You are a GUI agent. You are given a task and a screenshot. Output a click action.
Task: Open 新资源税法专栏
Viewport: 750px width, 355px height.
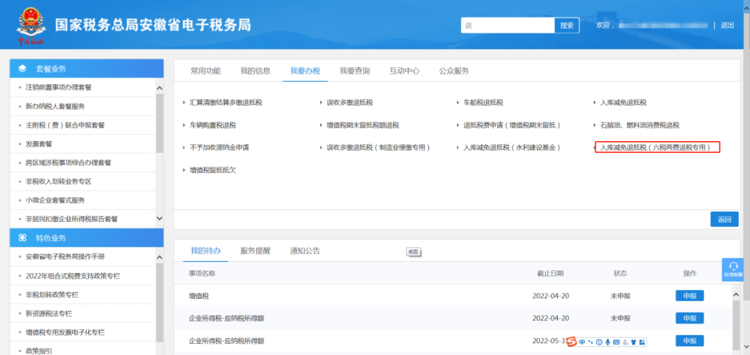(49, 313)
